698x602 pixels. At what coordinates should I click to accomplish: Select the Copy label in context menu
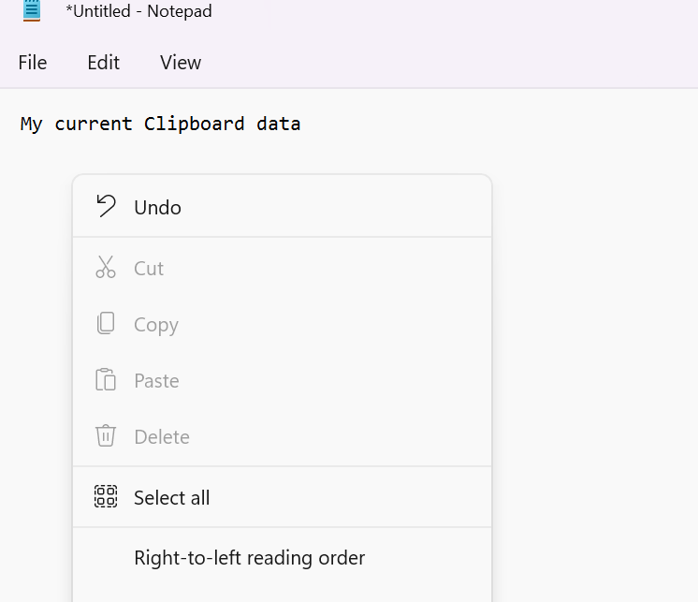[x=156, y=325]
